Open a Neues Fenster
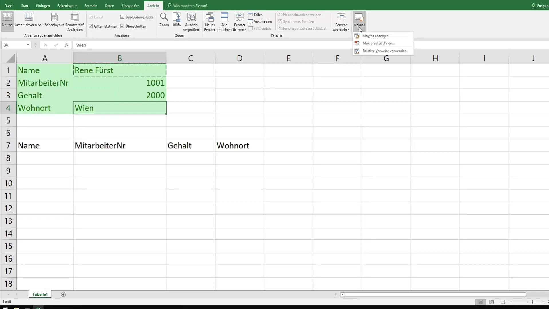Screen dimensions: 549x309 click(210, 22)
